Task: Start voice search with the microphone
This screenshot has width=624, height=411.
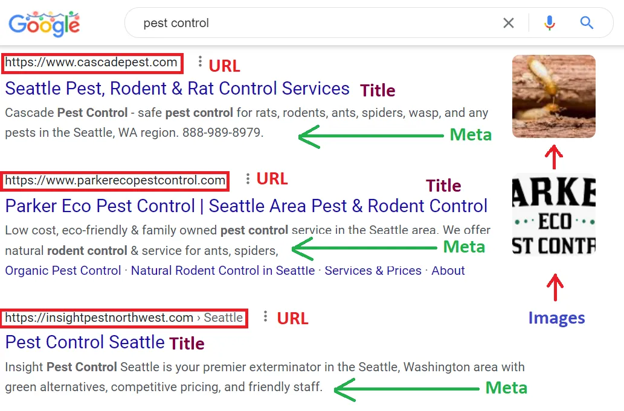Action: (549, 23)
